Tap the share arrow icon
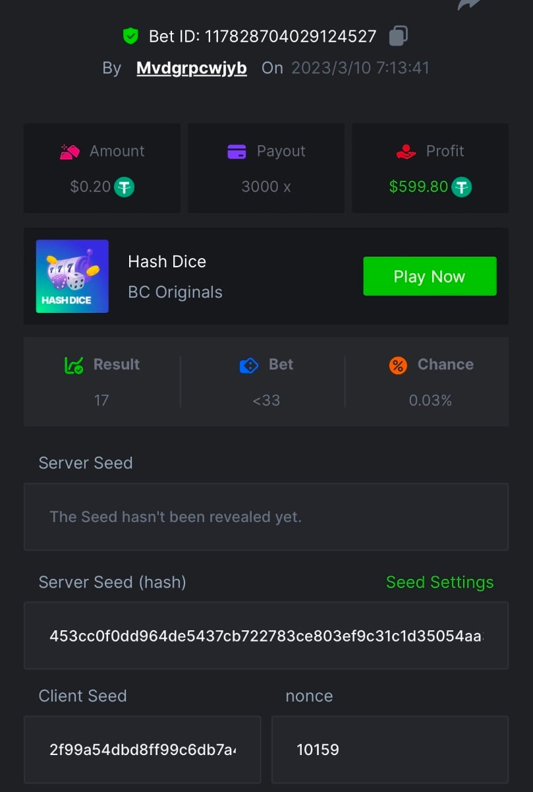Image resolution: width=533 pixels, height=792 pixels. 468,5
